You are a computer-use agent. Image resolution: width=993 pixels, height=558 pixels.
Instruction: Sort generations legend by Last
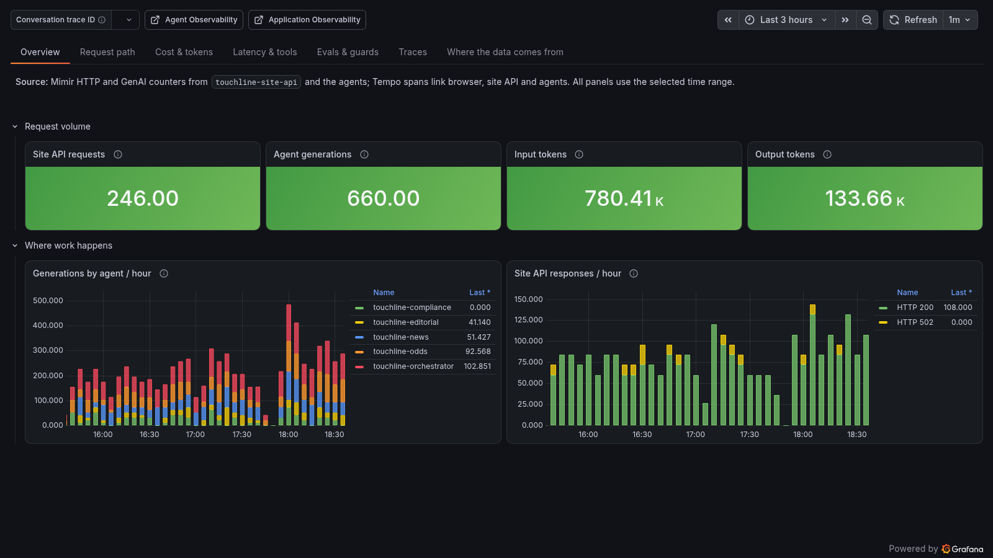[480, 293]
